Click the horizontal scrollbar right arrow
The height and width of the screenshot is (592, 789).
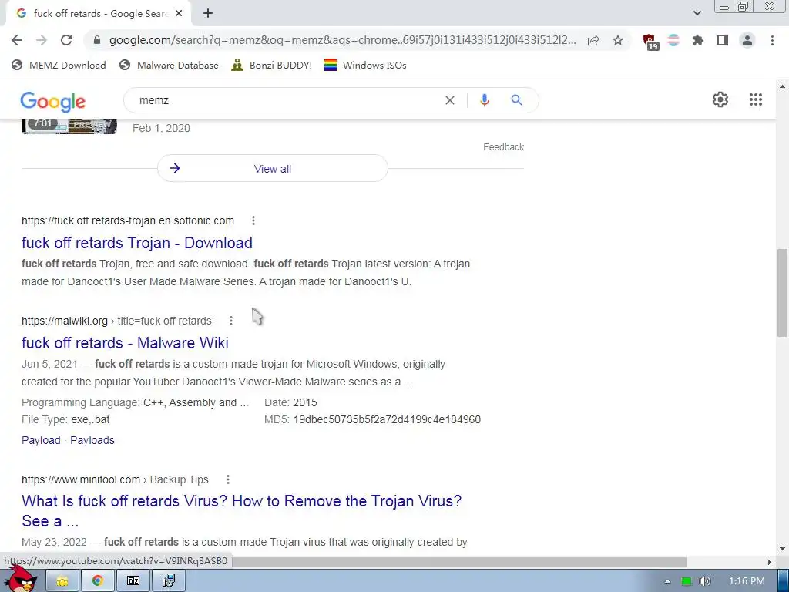tap(770, 562)
